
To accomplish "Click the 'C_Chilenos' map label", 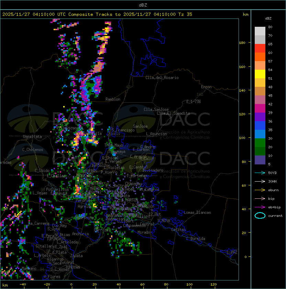I will coord(33,150).
